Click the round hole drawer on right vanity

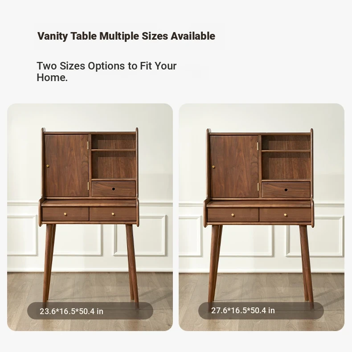(286, 190)
